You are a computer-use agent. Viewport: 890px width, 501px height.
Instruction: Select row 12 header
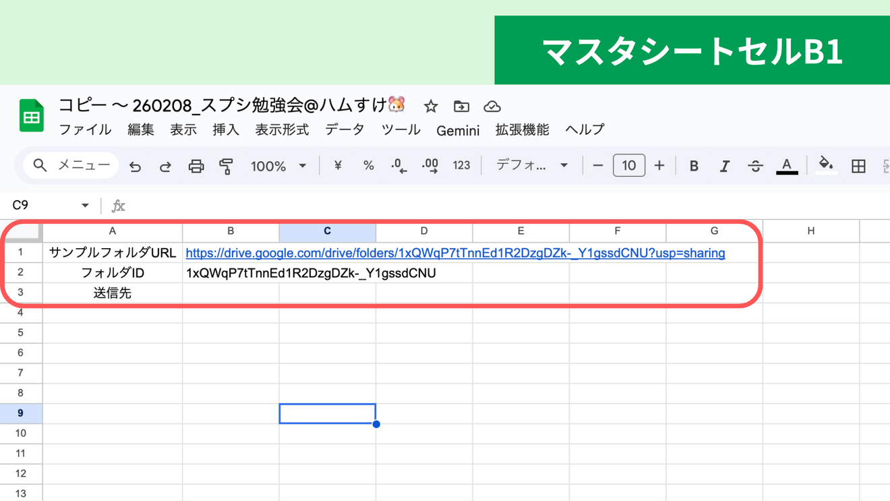pyautogui.click(x=21, y=473)
